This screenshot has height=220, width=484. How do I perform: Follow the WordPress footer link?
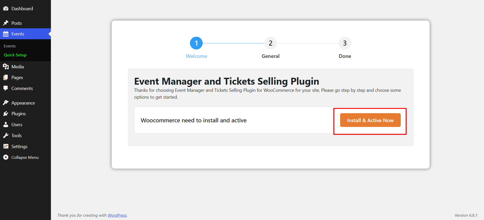pos(117,215)
